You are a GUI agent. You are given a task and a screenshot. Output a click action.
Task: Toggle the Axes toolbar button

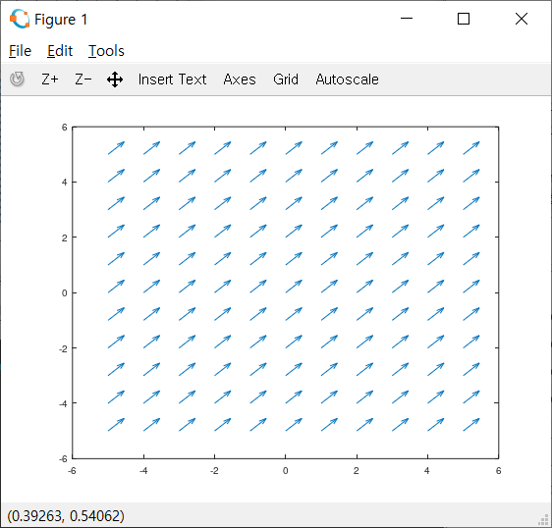(240, 79)
